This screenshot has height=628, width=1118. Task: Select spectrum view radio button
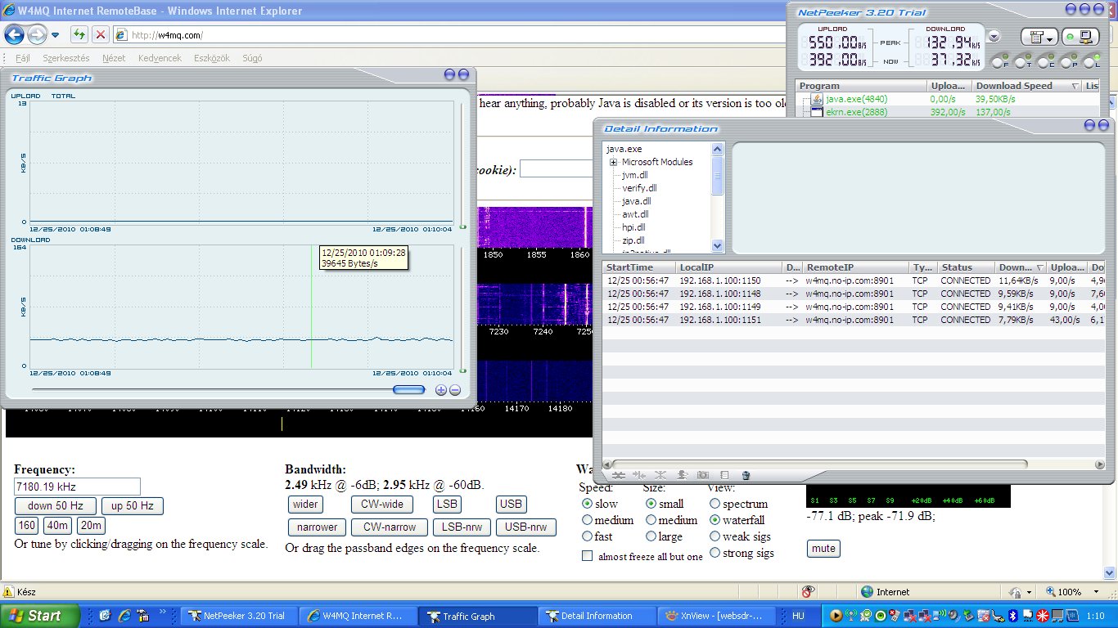coord(715,504)
